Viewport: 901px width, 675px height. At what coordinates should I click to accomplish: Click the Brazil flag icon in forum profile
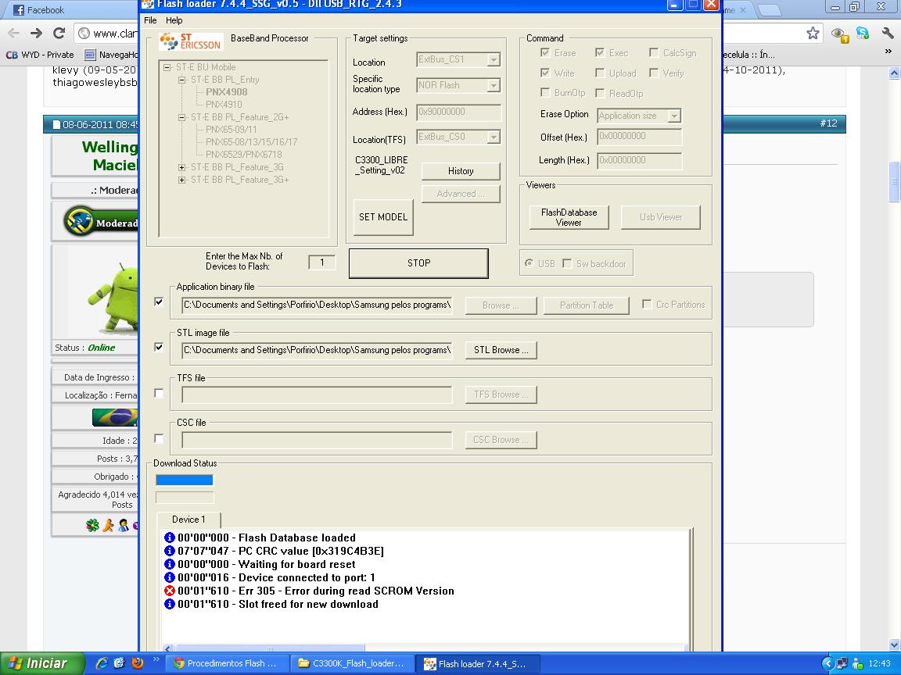pyautogui.click(x=115, y=417)
